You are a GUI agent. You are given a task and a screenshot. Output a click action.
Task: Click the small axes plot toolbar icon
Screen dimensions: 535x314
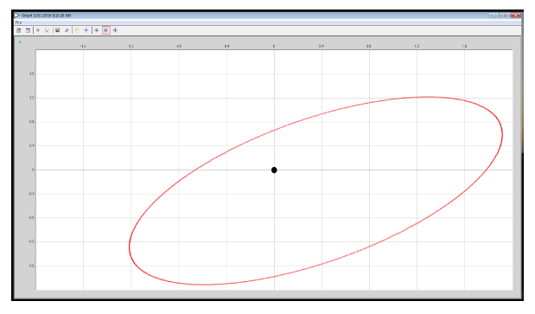[47, 30]
